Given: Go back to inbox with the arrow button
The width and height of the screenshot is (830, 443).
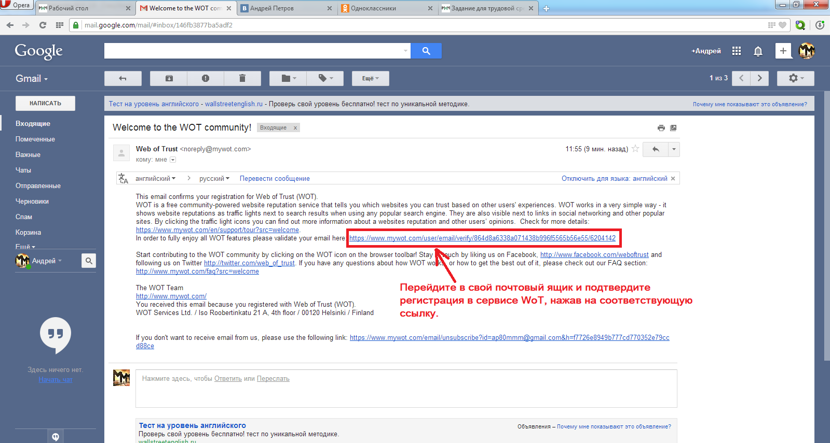Looking at the screenshot, I should point(123,78).
